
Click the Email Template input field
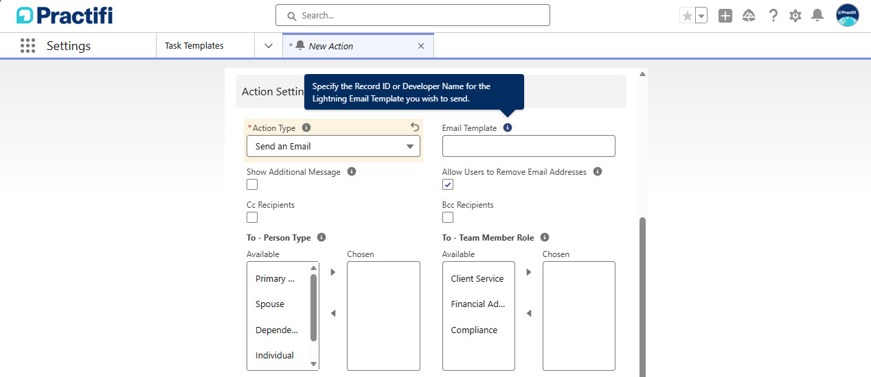click(529, 146)
